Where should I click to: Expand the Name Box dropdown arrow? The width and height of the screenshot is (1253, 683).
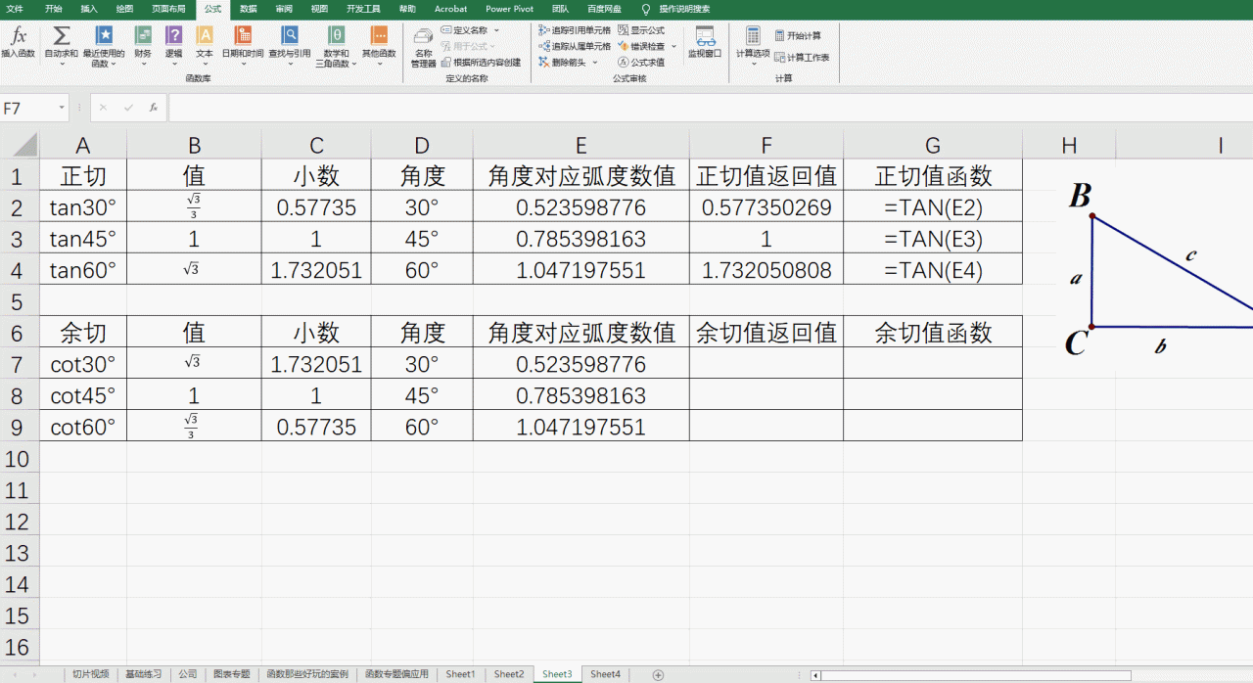click(62, 108)
